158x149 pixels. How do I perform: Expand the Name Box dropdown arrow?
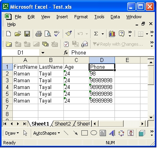(43, 53)
